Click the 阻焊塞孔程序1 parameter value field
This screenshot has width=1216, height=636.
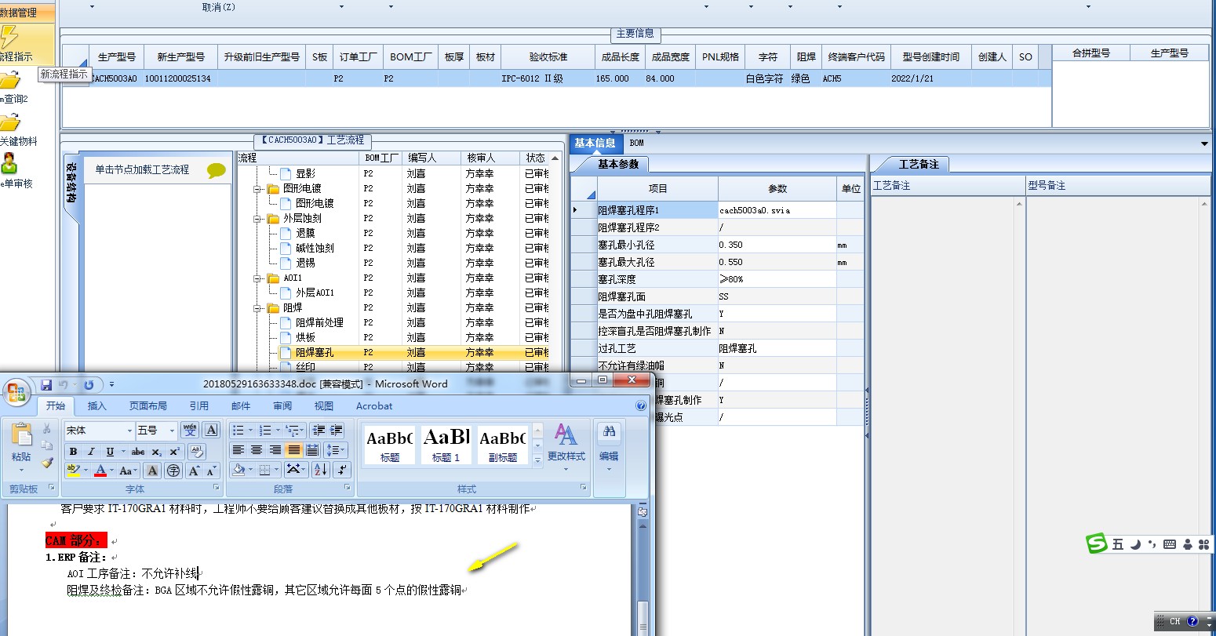click(777, 210)
